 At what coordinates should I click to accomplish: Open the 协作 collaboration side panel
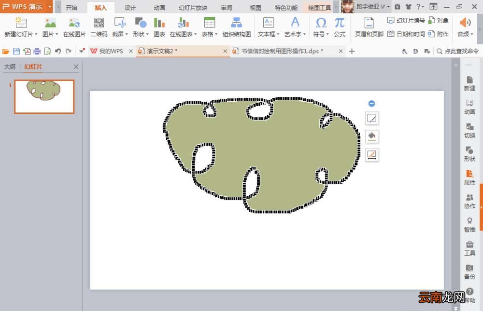click(x=469, y=201)
